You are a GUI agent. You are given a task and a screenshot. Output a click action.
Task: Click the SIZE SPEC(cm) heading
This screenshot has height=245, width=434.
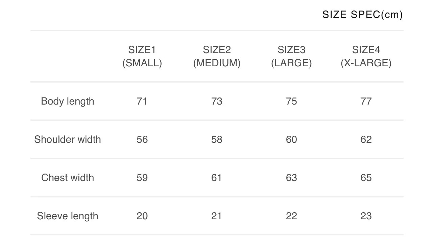(x=362, y=15)
